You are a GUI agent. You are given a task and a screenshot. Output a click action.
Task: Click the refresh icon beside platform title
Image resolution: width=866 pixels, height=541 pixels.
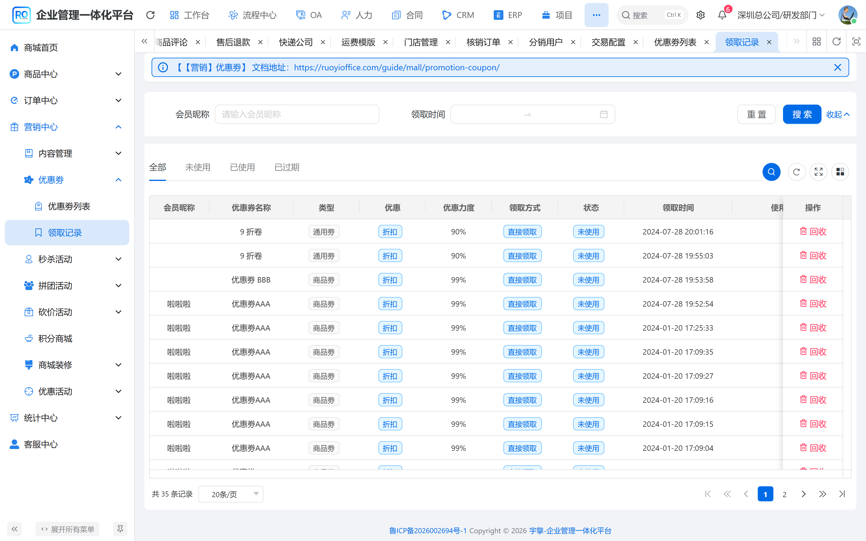coord(150,15)
